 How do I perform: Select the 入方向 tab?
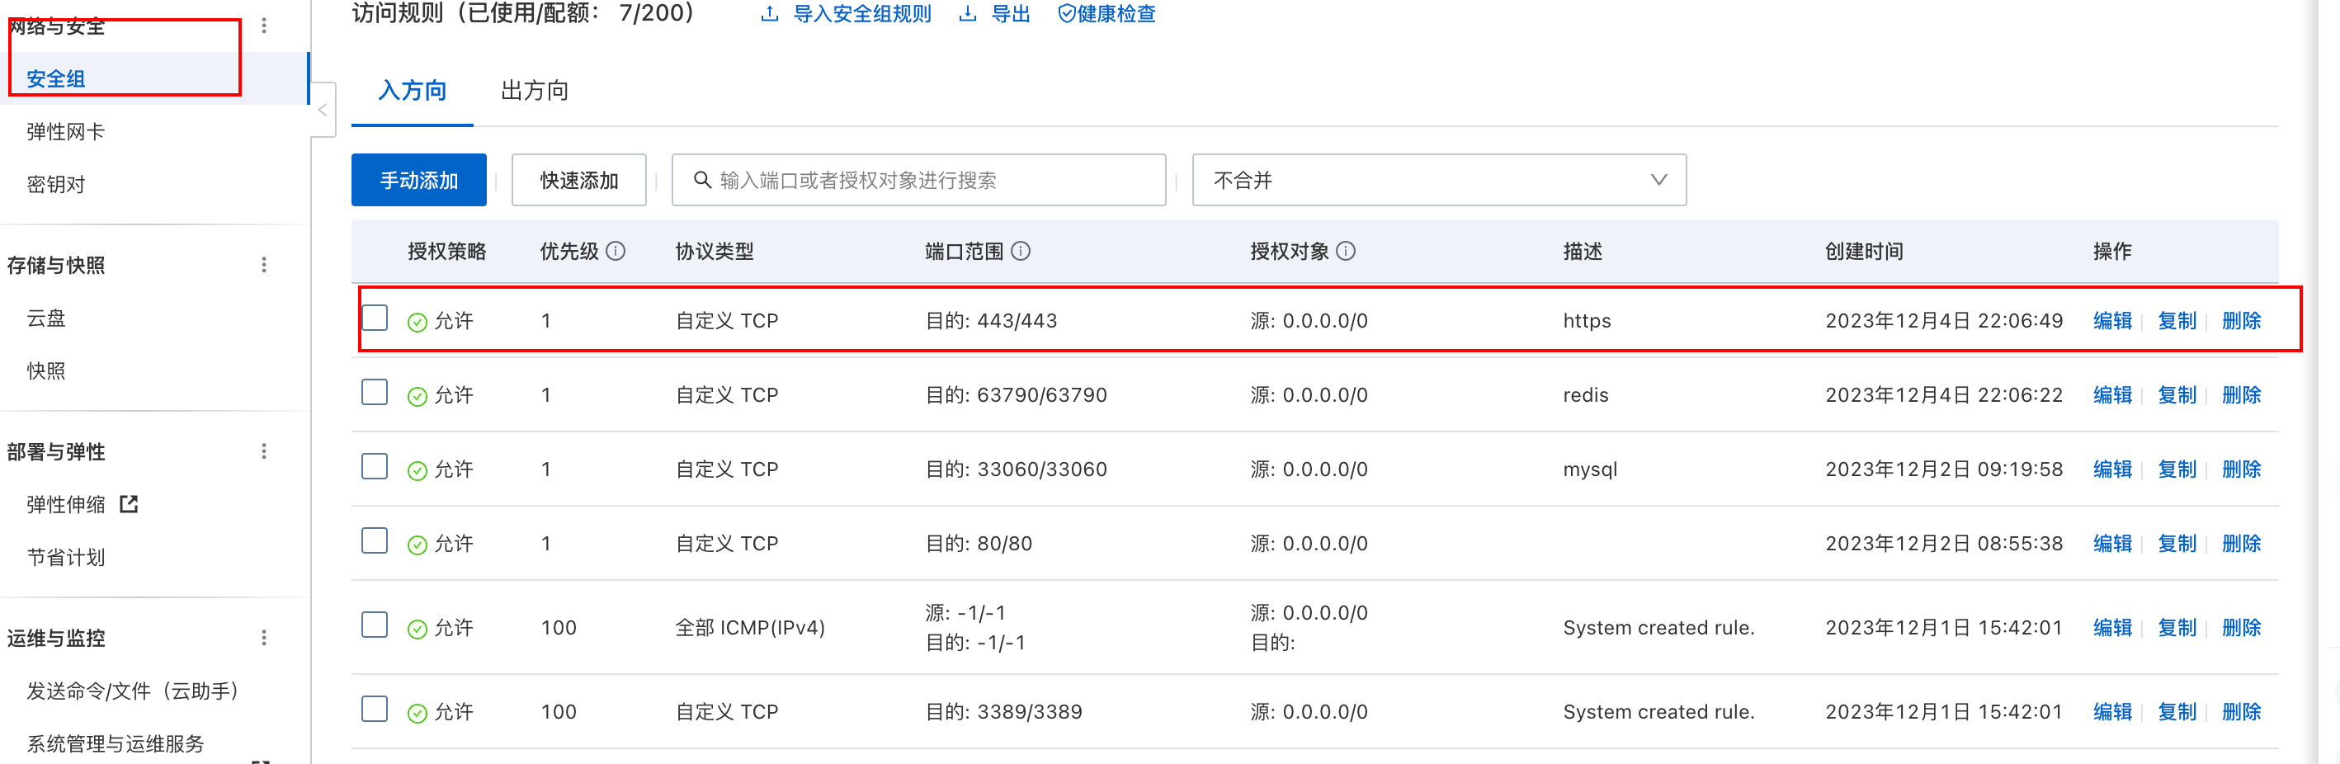(x=412, y=90)
